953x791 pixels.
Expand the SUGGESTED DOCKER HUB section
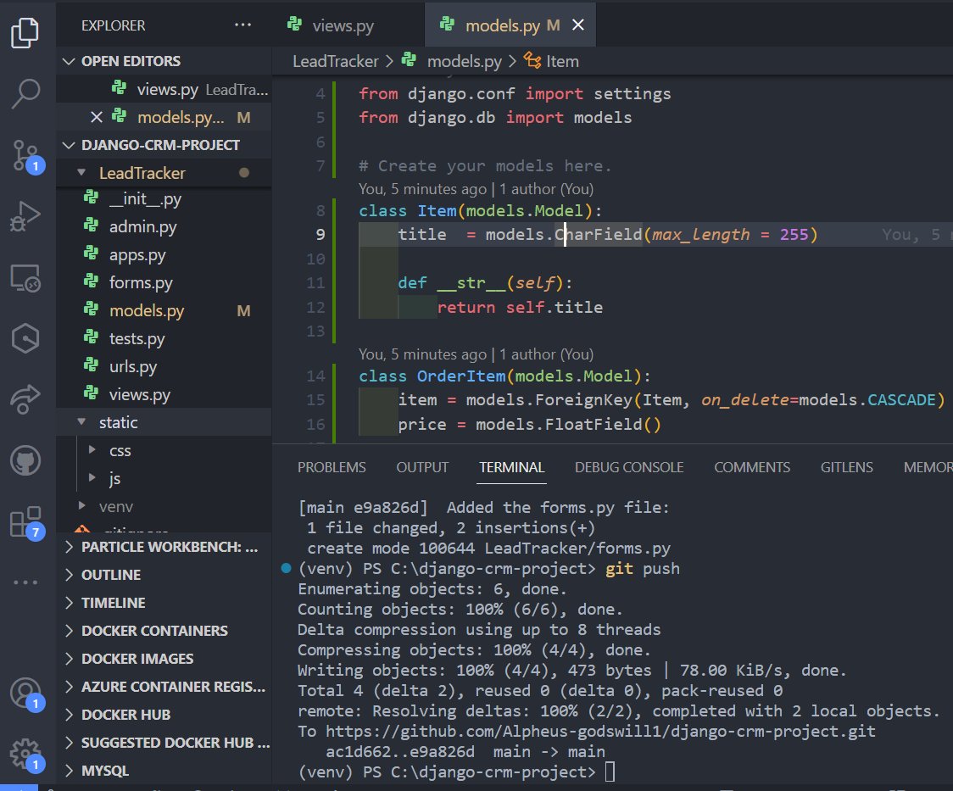point(164,743)
